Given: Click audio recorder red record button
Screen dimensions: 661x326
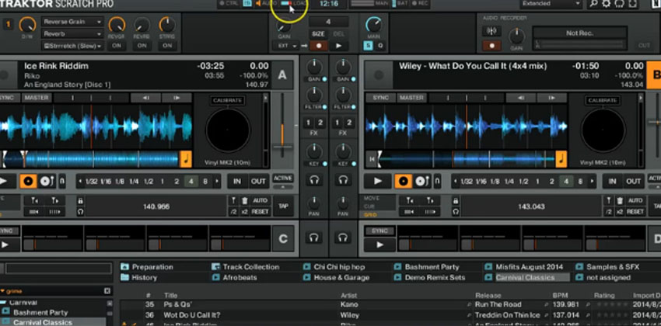Looking at the screenshot, I should click(491, 46).
